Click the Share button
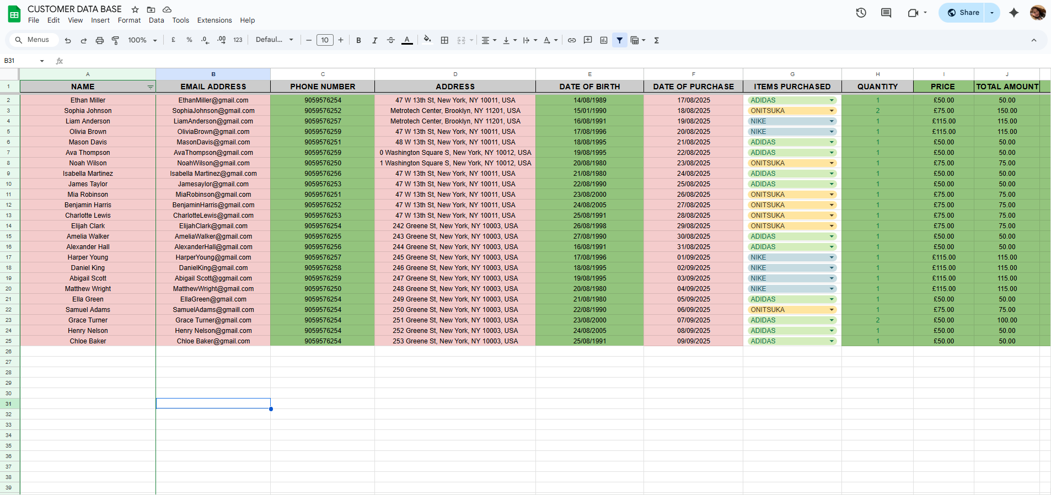The height and width of the screenshot is (495, 1051). coord(963,13)
